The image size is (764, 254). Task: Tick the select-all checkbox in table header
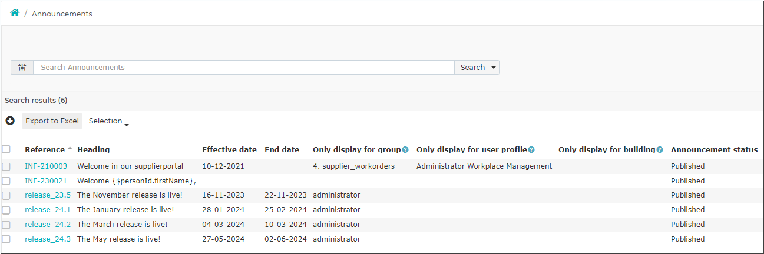(x=6, y=149)
